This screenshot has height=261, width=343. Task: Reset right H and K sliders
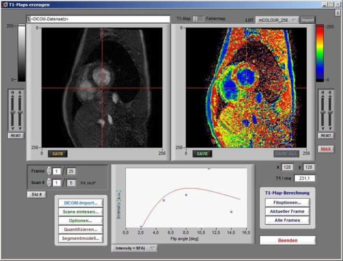[326, 135]
